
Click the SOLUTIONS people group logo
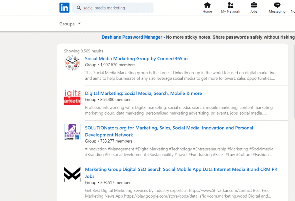[72, 132]
